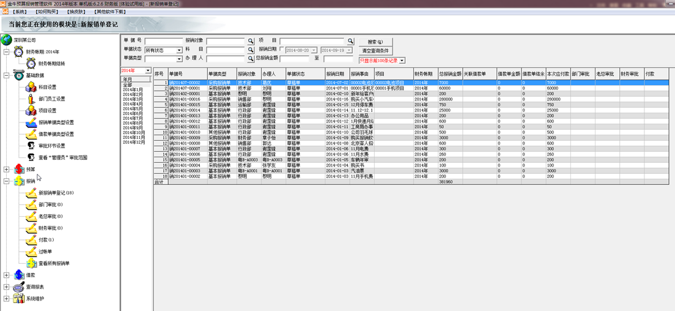This screenshot has height=311, width=675.
Task: Click the 财务帐期结转 clock icon
Action: (31, 63)
